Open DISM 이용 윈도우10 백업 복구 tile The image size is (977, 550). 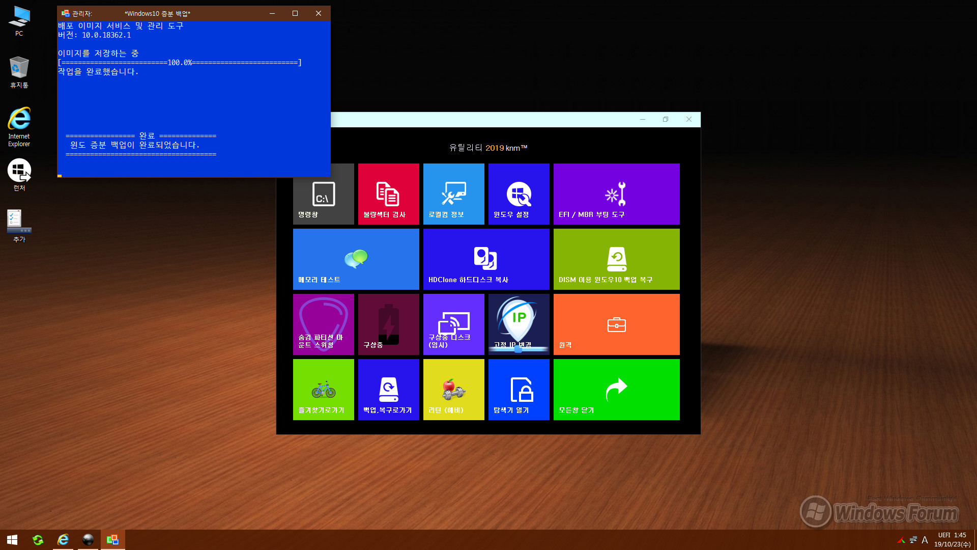[x=616, y=259]
